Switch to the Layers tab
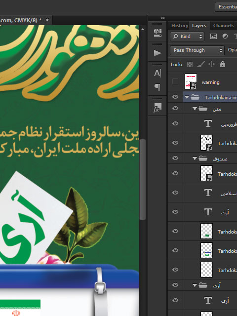This screenshot has width=237, height=316. click(x=199, y=26)
